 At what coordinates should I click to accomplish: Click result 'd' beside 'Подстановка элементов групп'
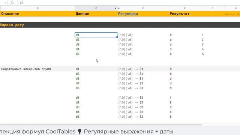click(x=171, y=69)
